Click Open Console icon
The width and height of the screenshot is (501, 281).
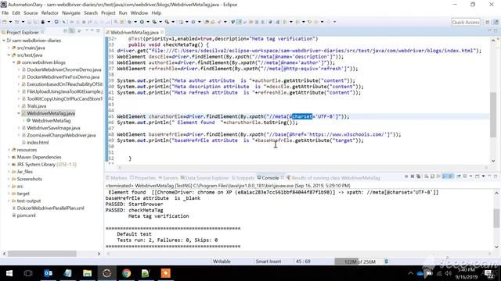click(478, 176)
